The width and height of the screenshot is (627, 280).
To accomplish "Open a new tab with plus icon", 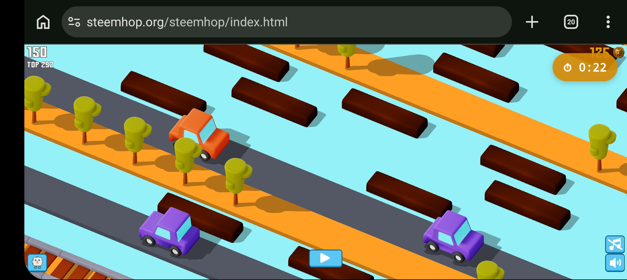I will (532, 22).
